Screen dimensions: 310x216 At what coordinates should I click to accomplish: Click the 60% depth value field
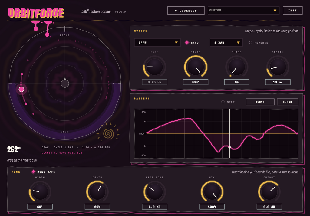pos(97,207)
